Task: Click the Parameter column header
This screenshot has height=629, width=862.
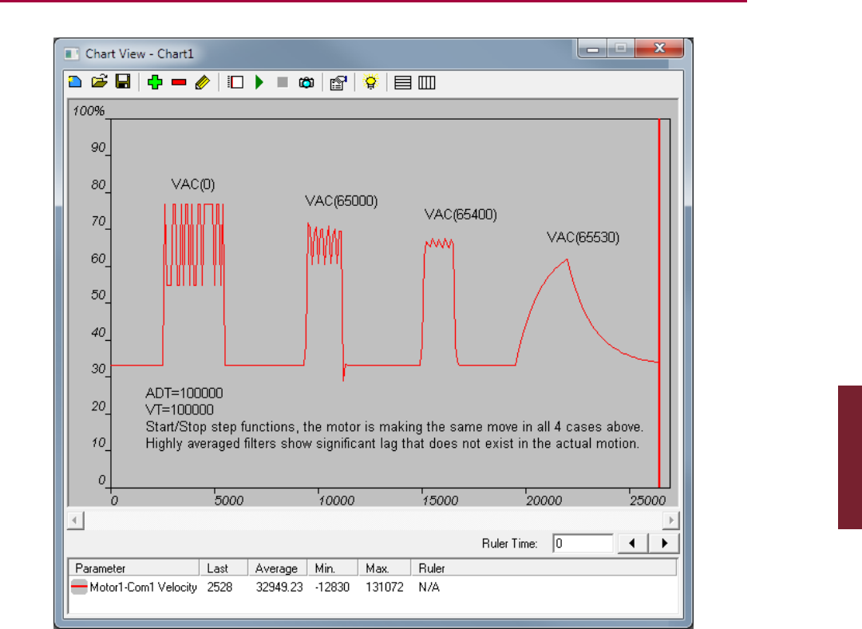Action: 133,568
